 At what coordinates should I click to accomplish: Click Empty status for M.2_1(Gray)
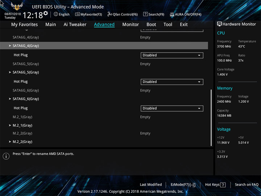point(145,117)
